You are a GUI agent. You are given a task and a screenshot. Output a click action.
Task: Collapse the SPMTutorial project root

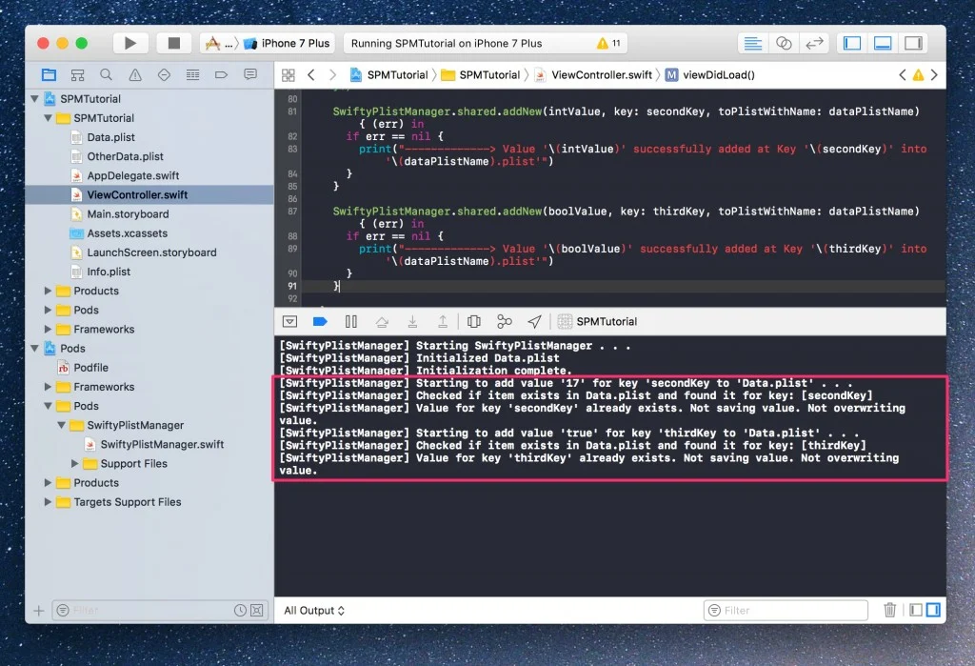point(35,98)
